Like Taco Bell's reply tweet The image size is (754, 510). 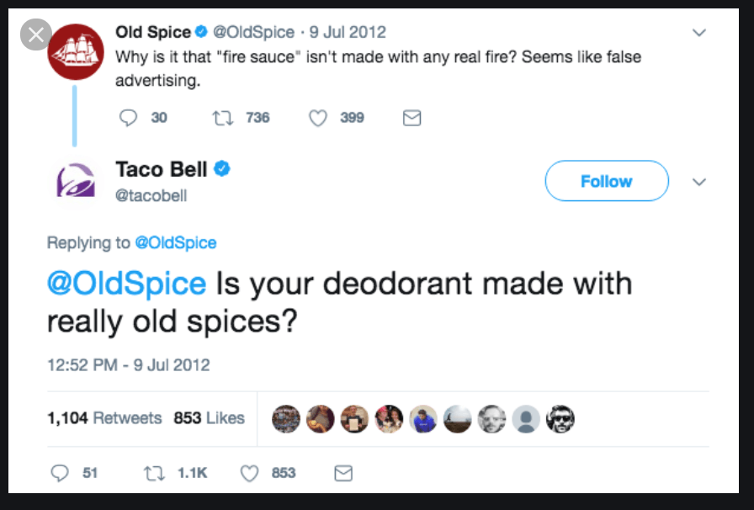click(250, 473)
